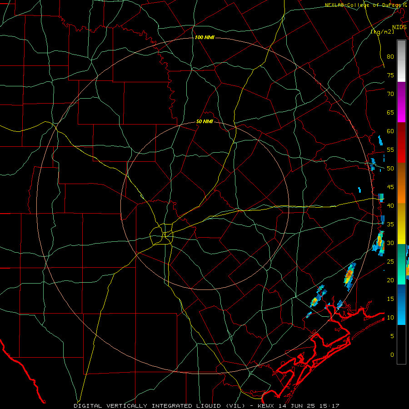Click the 75 value on the color scale
The height and width of the screenshot is (409, 409).
(390, 75)
